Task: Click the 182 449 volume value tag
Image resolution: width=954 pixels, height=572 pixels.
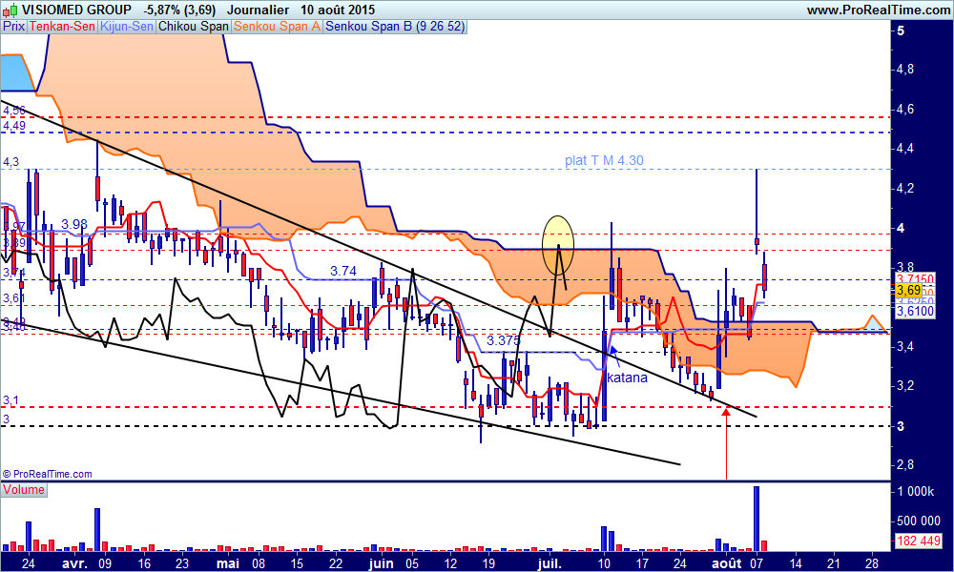Action: pos(919,540)
